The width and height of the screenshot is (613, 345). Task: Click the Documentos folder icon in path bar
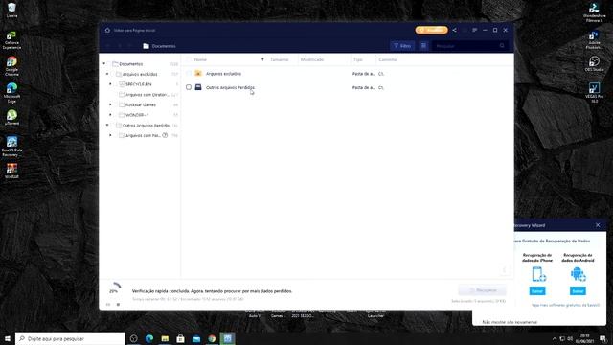(x=146, y=46)
